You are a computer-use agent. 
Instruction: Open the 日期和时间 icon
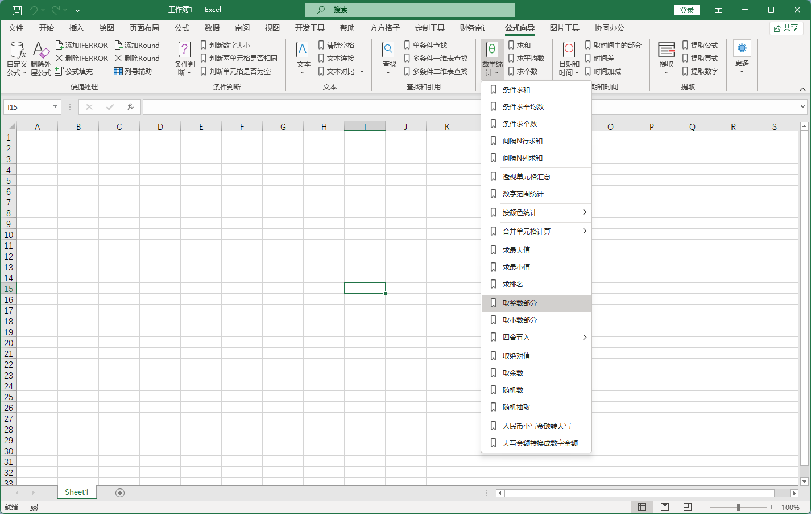tap(569, 51)
